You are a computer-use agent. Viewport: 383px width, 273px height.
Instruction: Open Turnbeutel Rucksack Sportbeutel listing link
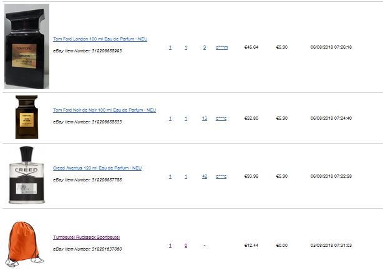[x=87, y=237]
